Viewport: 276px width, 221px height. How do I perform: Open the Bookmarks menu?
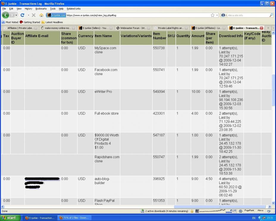41,9
